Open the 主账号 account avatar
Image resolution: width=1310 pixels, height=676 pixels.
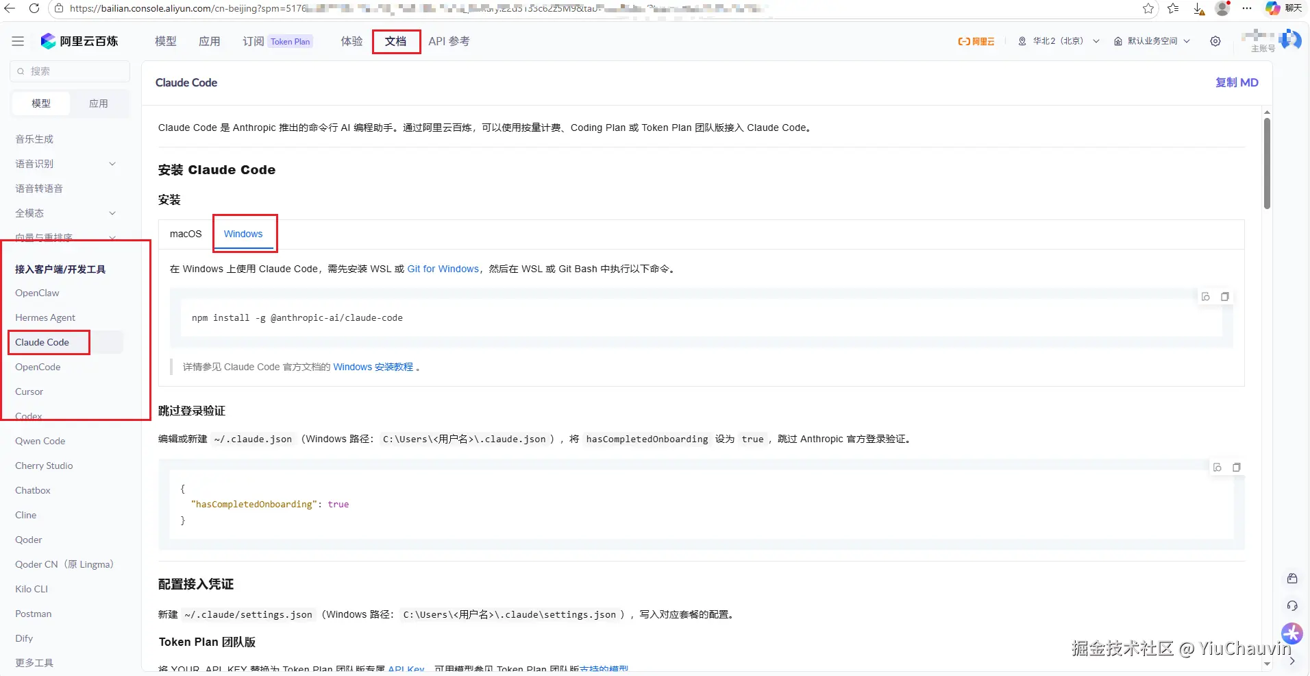(1290, 40)
